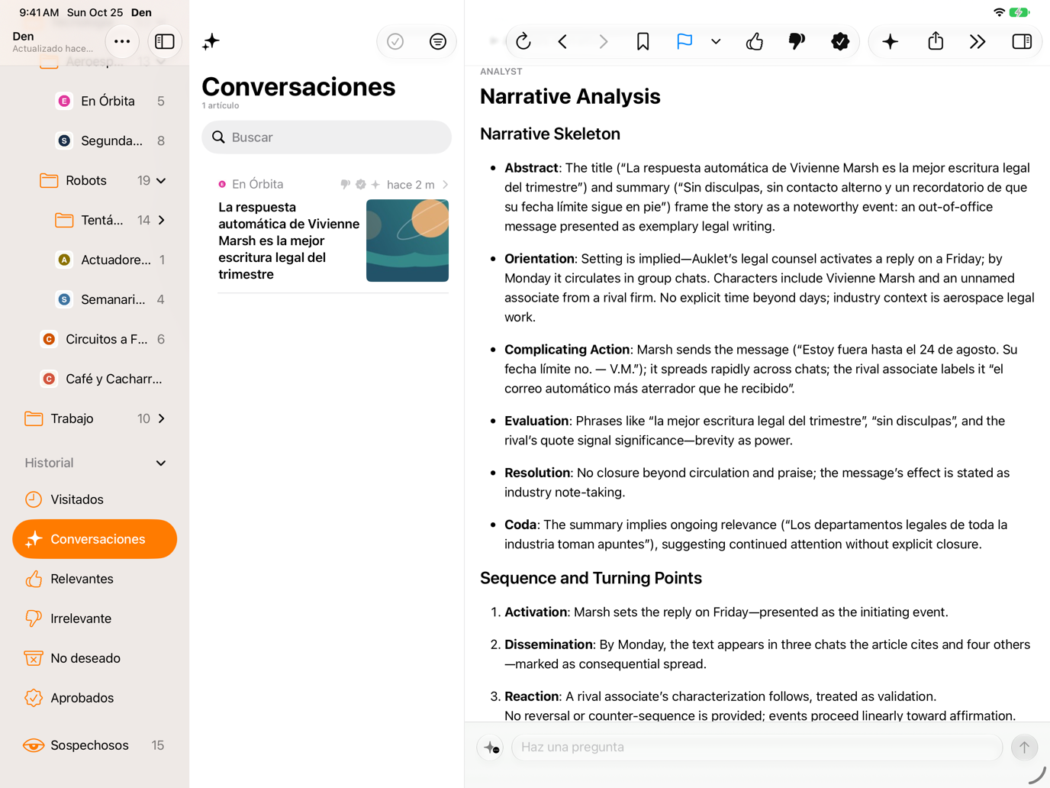Click the AI sparkle toolbar button
Image resolution: width=1050 pixels, height=788 pixels.
tap(891, 41)
